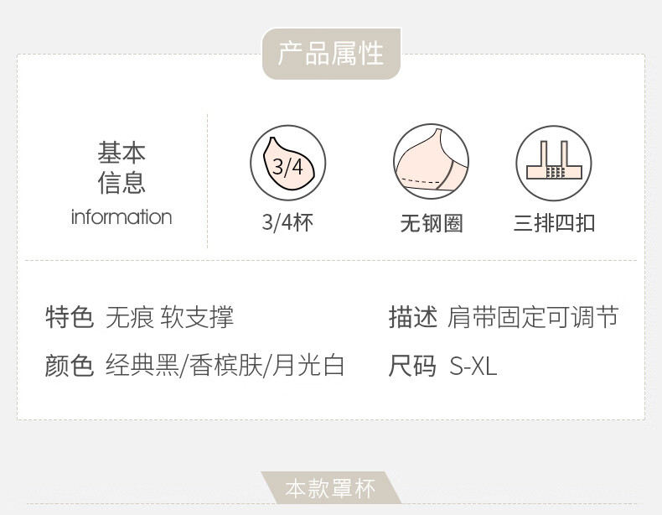This screenshot has height=515, width=662.
Task: Click the 肩带固定可调节 description text
Action: tap(533, 317)
